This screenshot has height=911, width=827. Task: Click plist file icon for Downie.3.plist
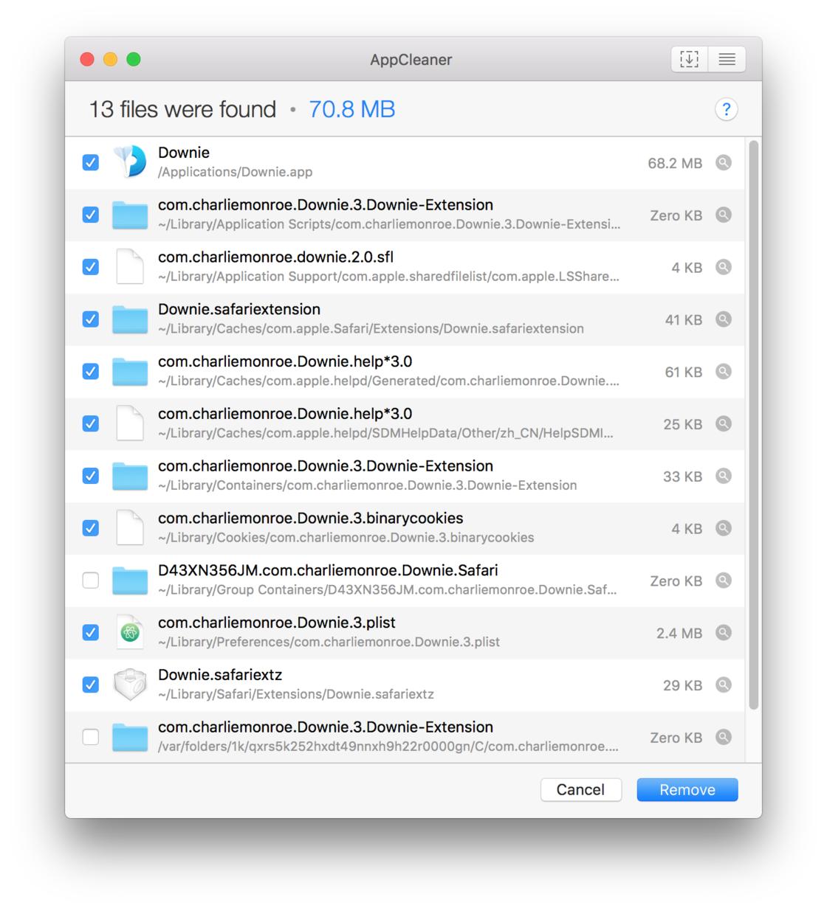[x=130, y=632]
